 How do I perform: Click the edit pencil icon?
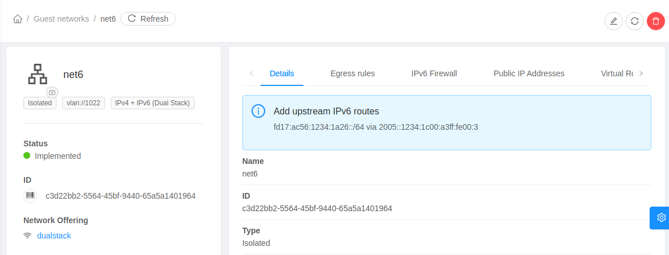(614, 22)
